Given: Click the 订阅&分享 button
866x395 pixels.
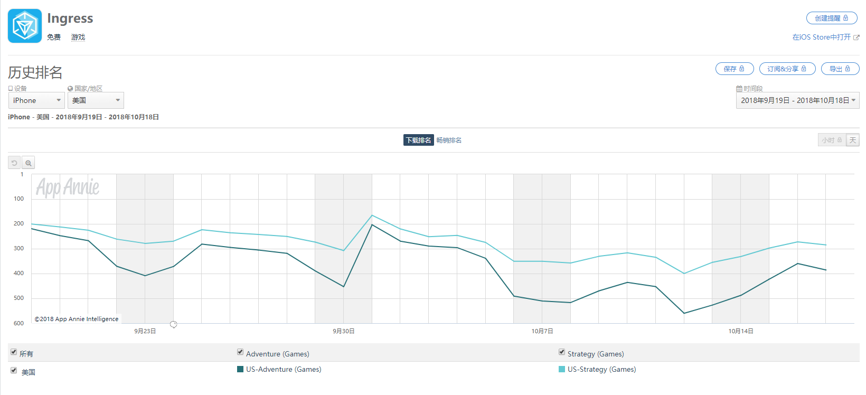Looking at the screenshot, I should pos(787,69).
